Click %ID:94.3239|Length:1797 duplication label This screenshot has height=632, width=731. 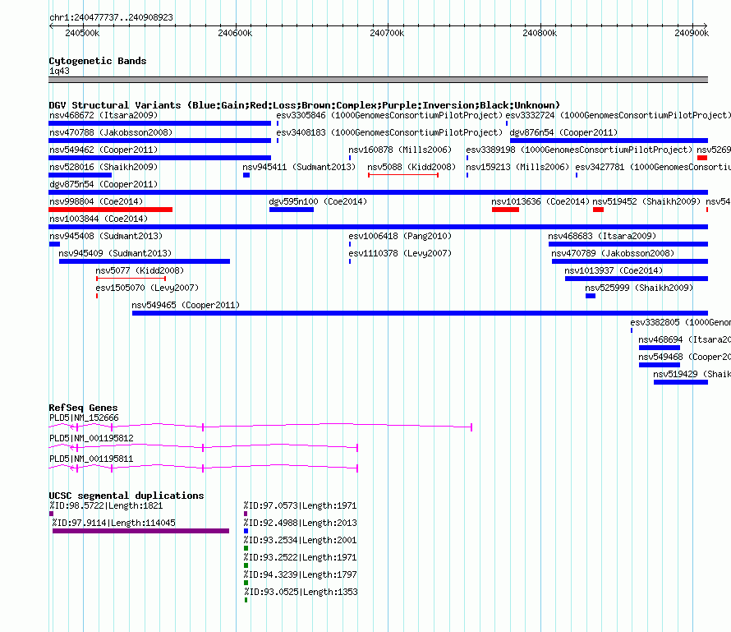[x=300, y=574]
